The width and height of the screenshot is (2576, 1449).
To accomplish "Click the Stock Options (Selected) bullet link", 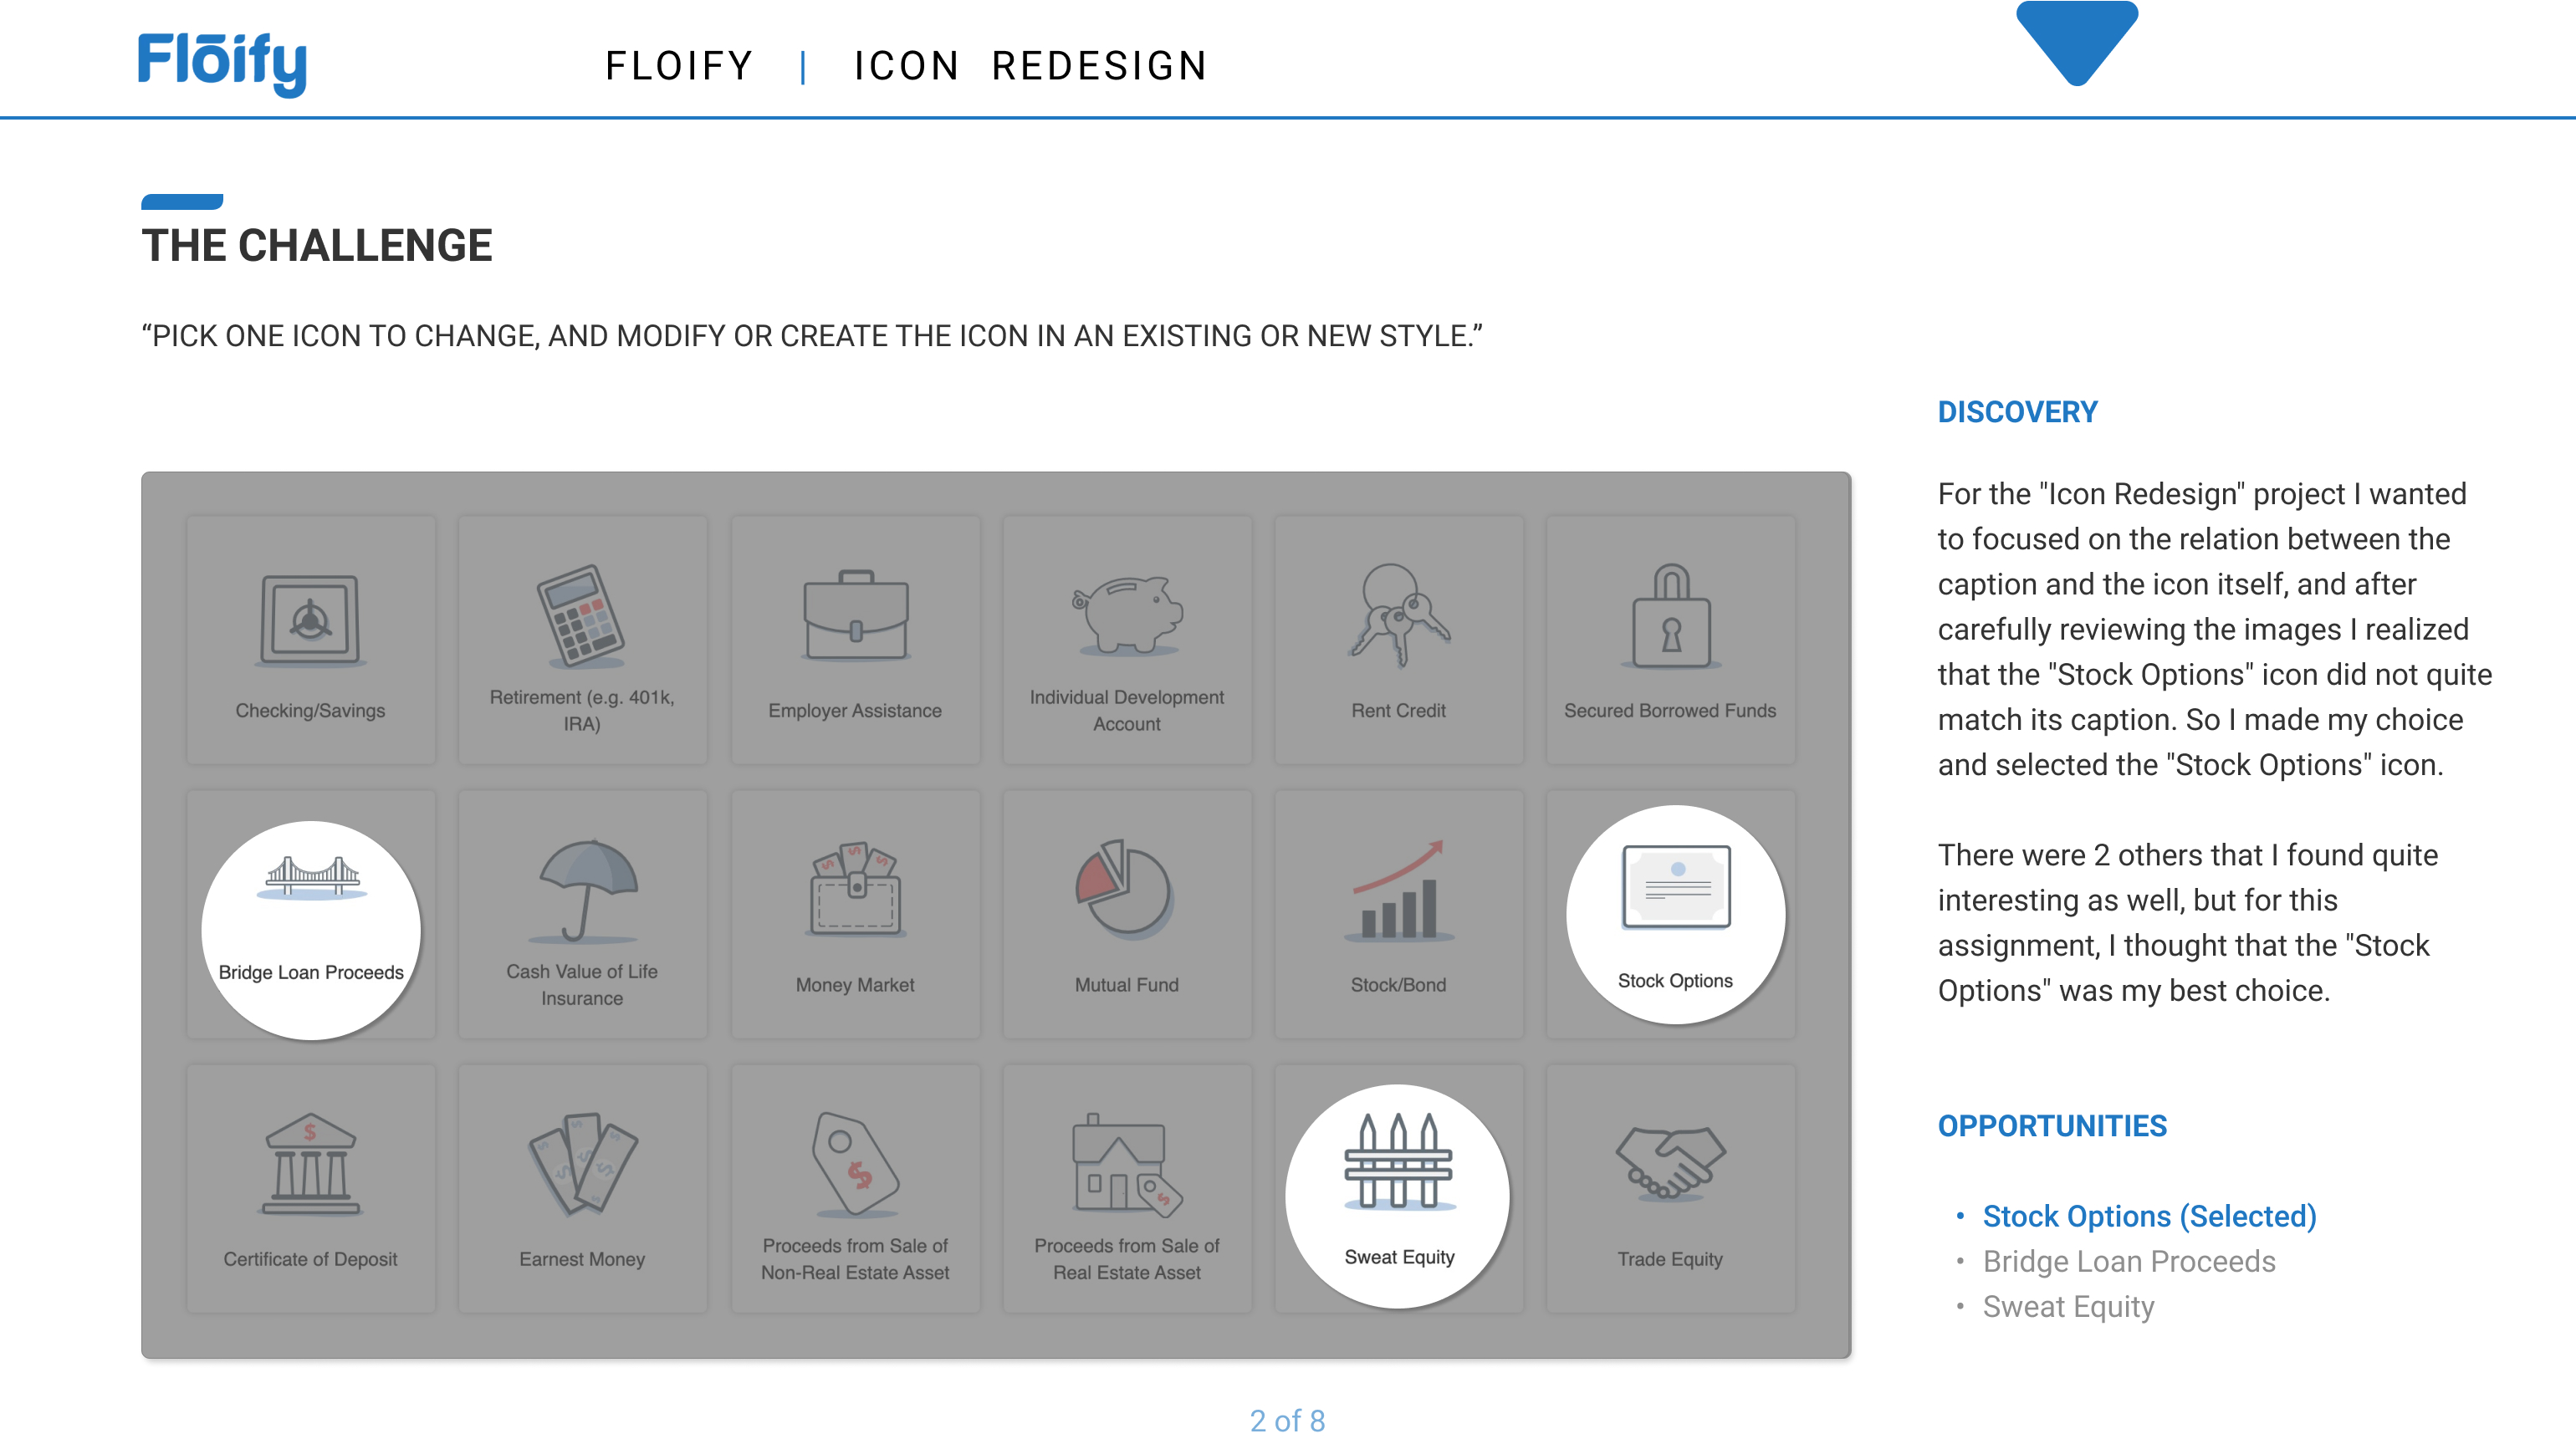I will click(x=2149, y=1216).
